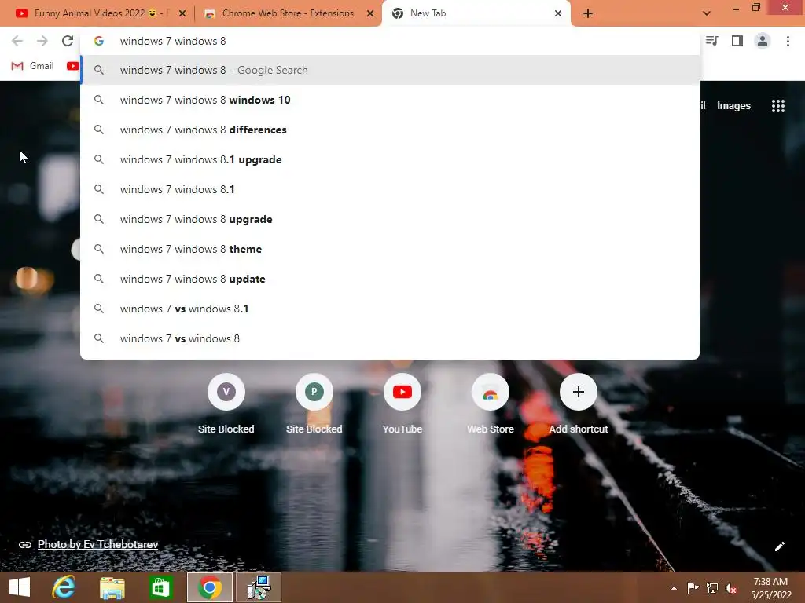Open Chrome's three-dot menu
The width and height of the screenshot is (805, 603).
788,41
